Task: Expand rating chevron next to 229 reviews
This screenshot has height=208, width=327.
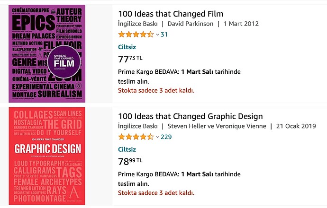Action: point(158,137)
